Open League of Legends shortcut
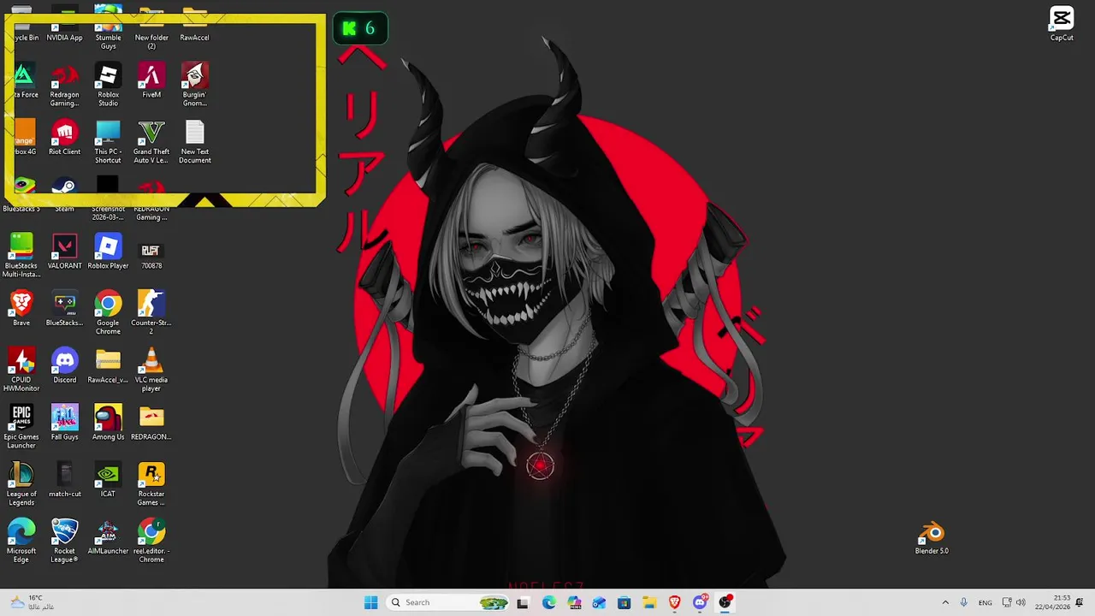 21,484
